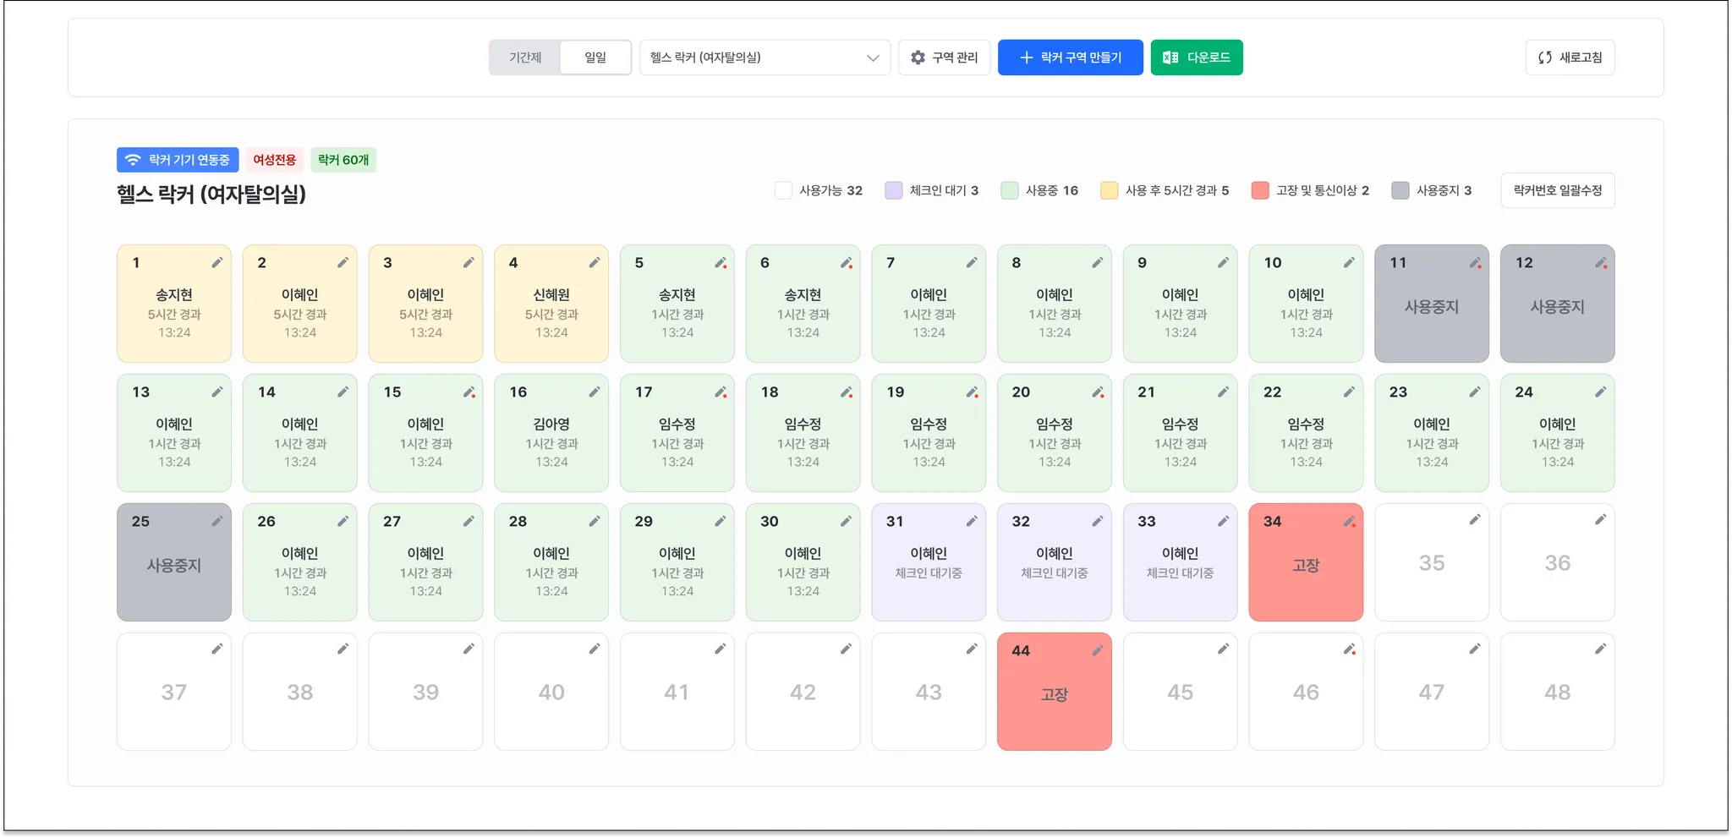The image size is (1732, 838).
Task: Click the pencil icon on empty locker 48
Action: [1600, 649]
